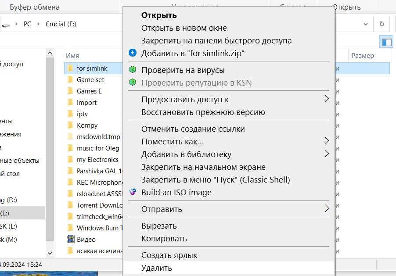This screenshot has width=396, height=276.
Task: Click the Build an ISO image icon
Action: tap(133, 192)
